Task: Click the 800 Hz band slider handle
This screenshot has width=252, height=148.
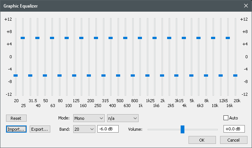Action: click(x=133, y=76)
